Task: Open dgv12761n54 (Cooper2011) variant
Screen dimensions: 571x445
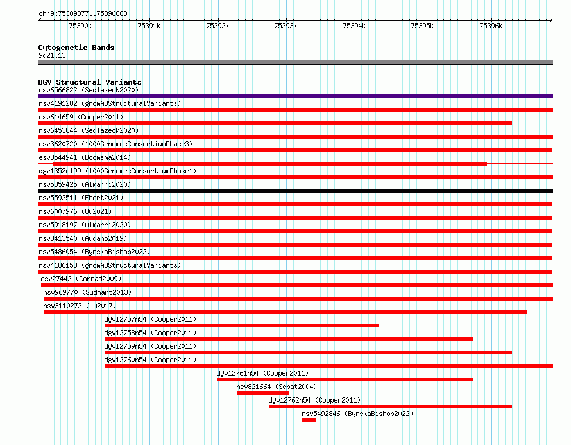Action: click(262, 373)
